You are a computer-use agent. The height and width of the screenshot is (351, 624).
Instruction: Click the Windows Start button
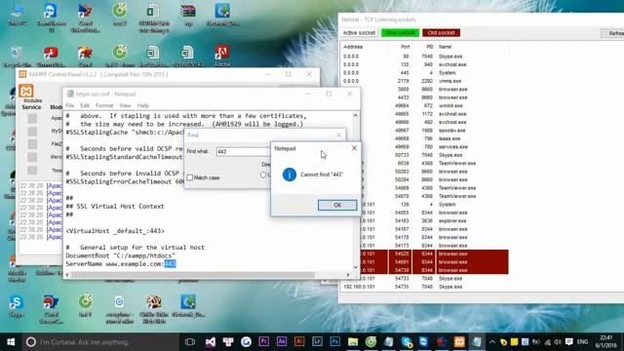tap(11, 342)
